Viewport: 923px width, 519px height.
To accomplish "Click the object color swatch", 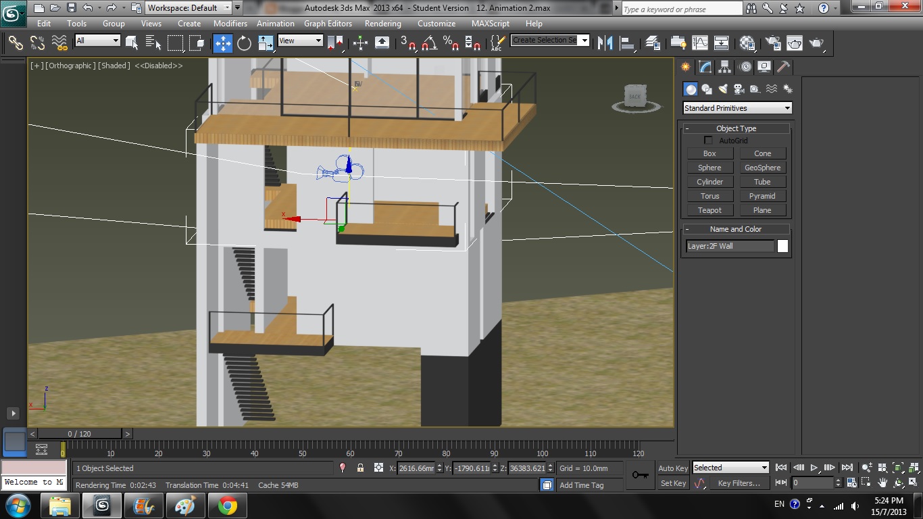I will click(782, 246).
